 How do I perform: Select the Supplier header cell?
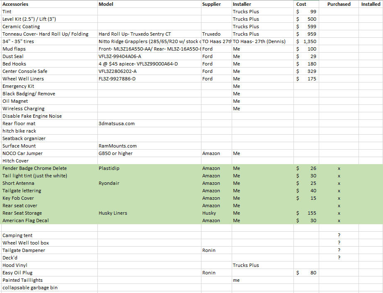coord(211,4)
